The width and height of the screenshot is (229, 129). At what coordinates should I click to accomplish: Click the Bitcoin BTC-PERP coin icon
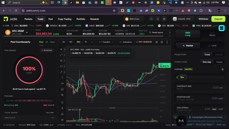coord(8,32)
